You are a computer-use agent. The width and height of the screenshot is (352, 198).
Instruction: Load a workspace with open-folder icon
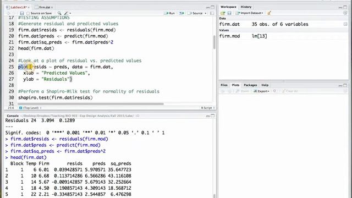[223, 13]
